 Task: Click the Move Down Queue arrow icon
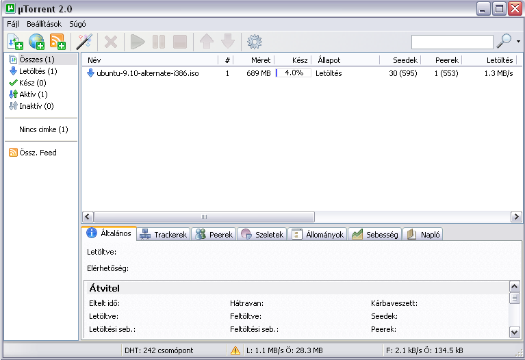(x=228, y=42)
